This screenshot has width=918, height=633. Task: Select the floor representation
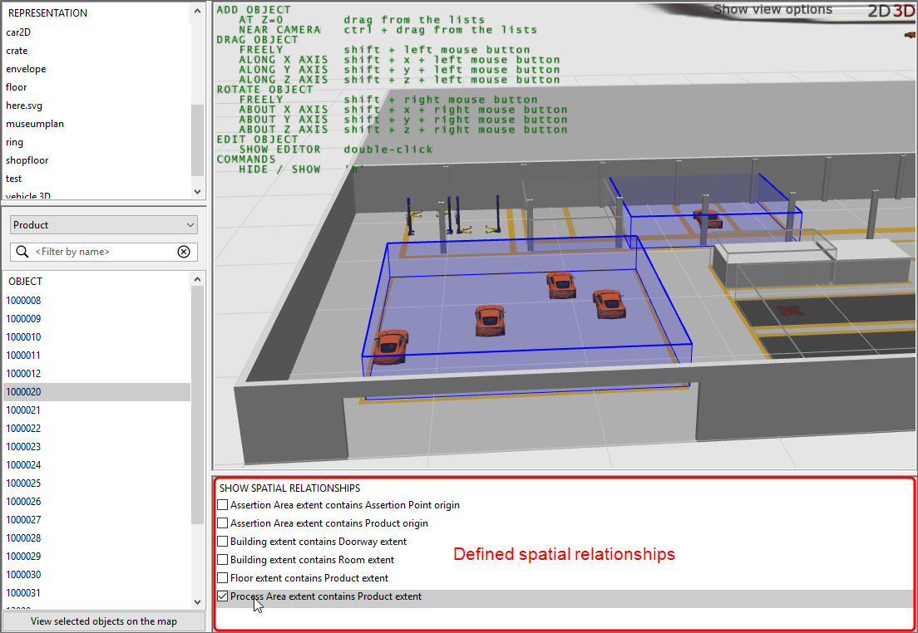click(97, 87)
